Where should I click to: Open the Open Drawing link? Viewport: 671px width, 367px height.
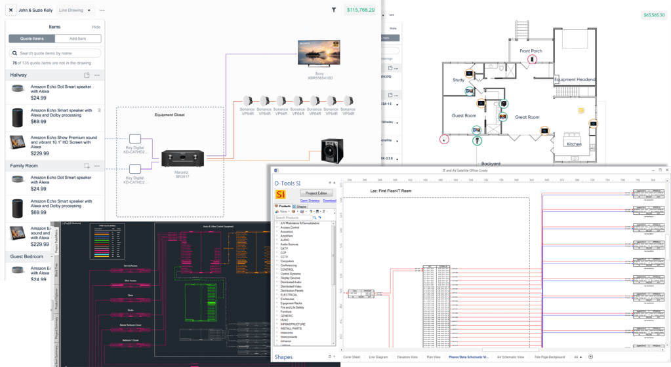(310, 201)
